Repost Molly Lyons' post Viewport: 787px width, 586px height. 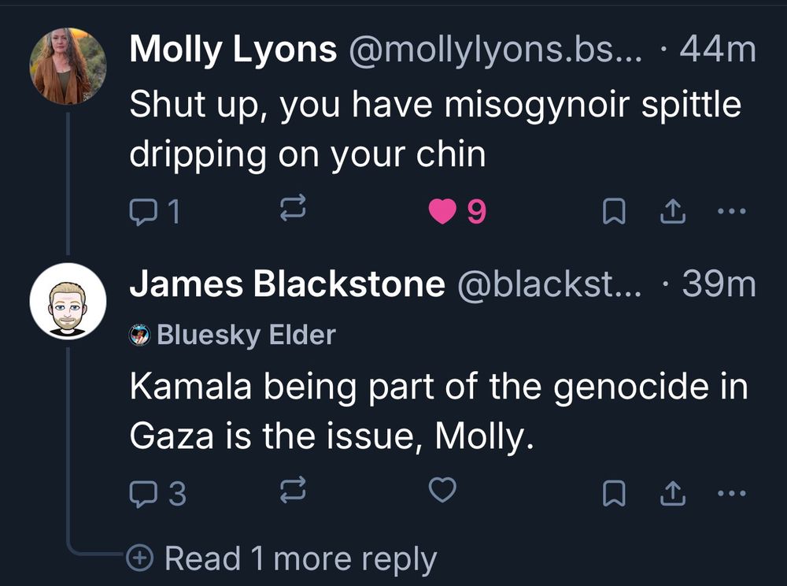pos(292,211)
